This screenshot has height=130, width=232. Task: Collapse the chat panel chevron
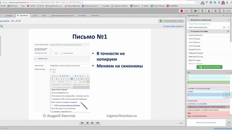coord(227,72)
